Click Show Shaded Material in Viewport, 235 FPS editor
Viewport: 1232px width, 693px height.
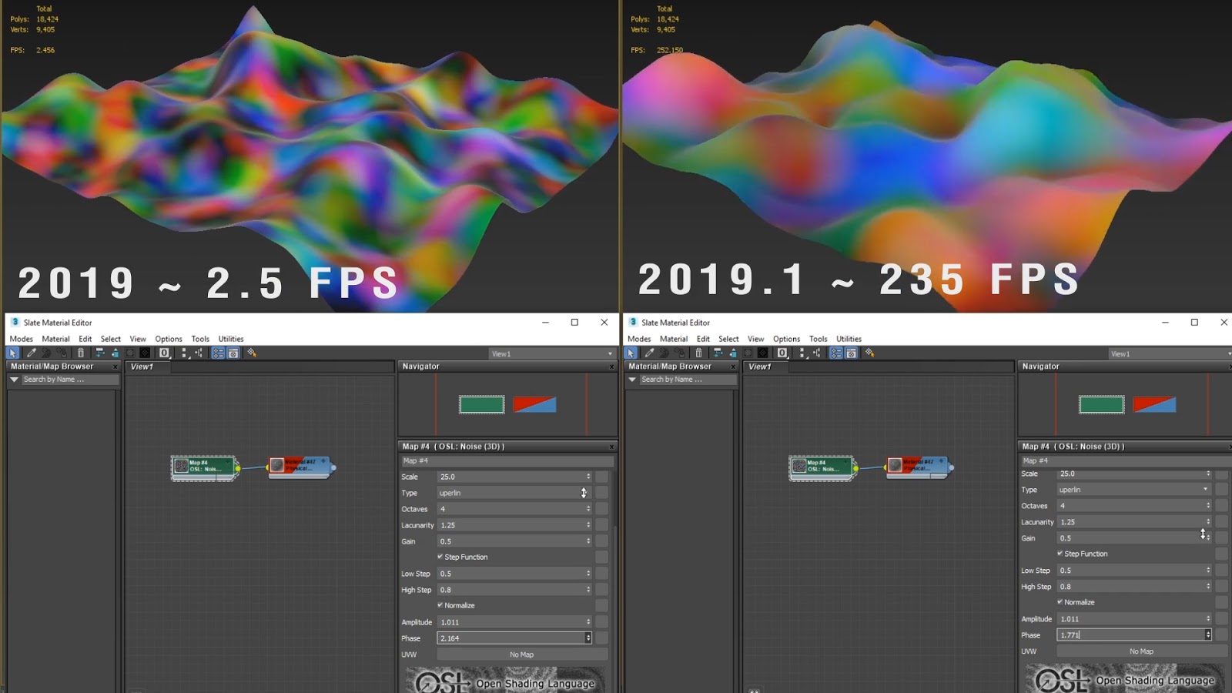tap(748, 353)
